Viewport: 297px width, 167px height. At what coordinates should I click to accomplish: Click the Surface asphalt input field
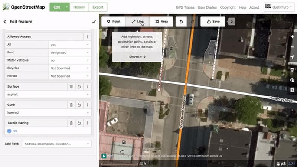click(48, 94)
